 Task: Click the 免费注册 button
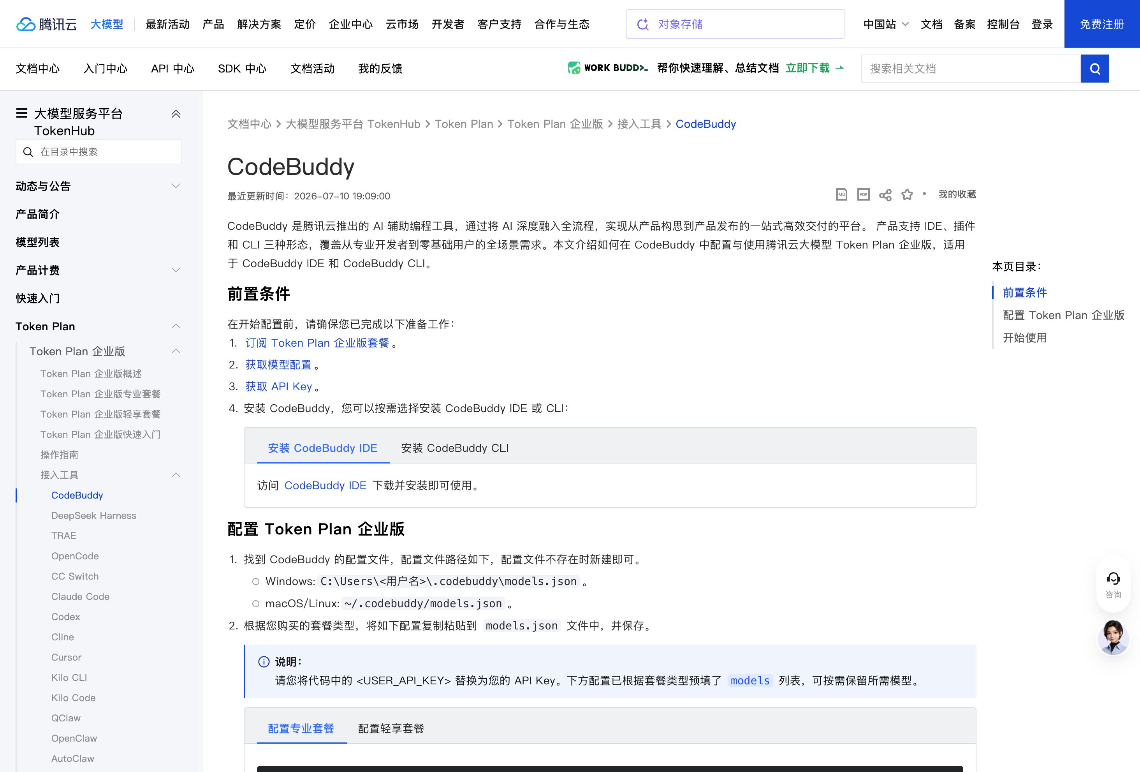[1102, 24]
